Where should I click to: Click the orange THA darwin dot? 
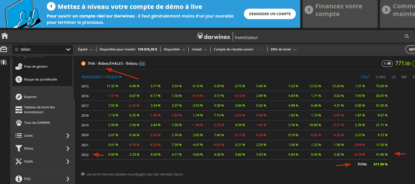point(83,64)
